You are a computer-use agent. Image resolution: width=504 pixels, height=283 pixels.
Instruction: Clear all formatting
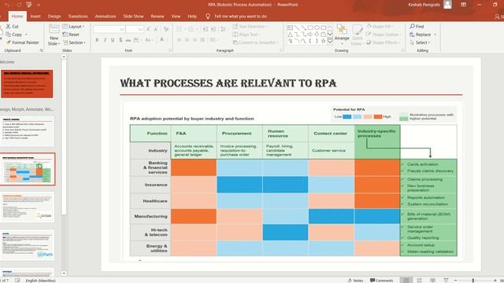[x=166, y=29]
